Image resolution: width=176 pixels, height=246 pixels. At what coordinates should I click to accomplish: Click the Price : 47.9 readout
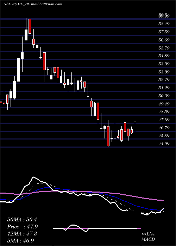click(x=23, y=227)
